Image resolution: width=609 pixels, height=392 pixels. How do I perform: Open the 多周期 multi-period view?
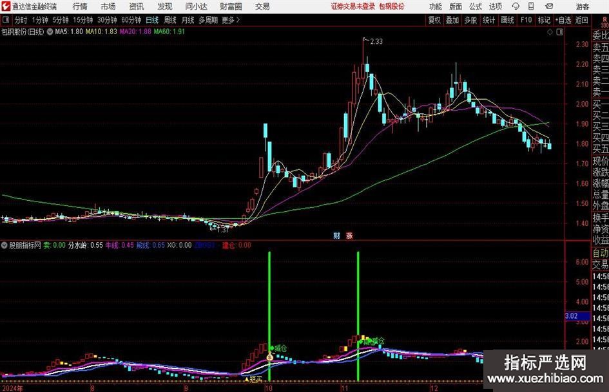[208, 20]
